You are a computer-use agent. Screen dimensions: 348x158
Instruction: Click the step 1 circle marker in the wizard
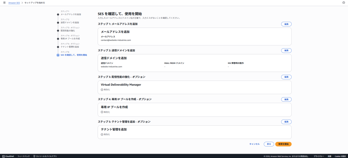click(58, 14)
